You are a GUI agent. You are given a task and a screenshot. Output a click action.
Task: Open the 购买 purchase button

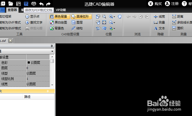(155, 4)
